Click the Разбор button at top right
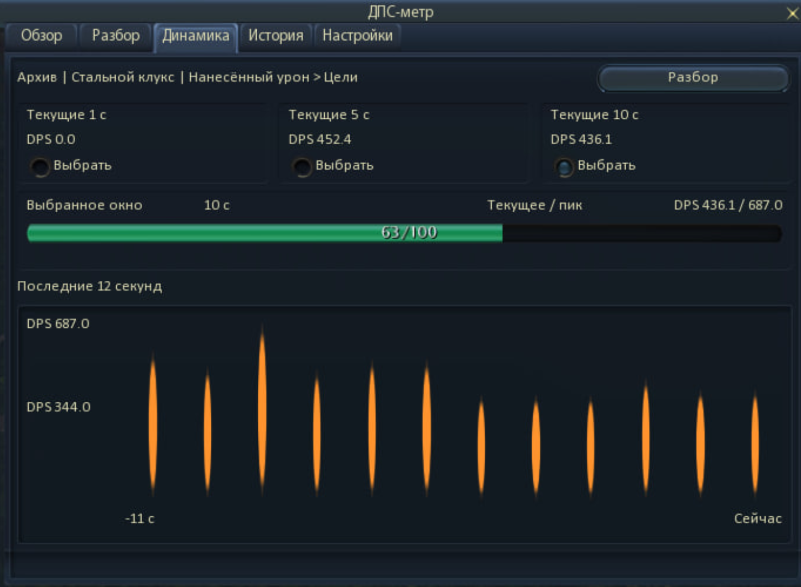Screen dimensions: 801x587 [693, 78]
